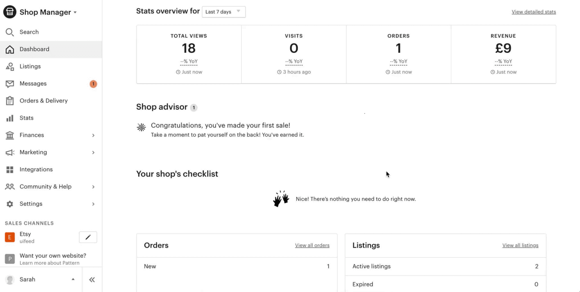The height and width of the screenshot is (292, 580).
Task: Click the Integrations grid icon
Action: tap(10, 169)
